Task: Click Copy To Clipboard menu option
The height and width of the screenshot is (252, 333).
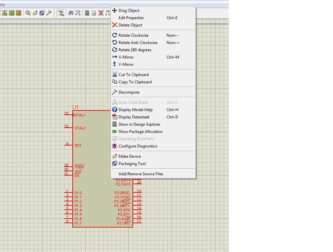Action: pyautogui.click(x=135, y=82)
